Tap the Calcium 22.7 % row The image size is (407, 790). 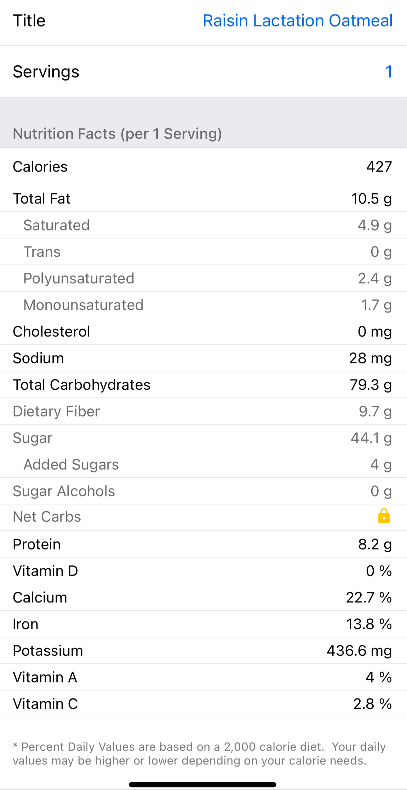[x=203, y=597]
